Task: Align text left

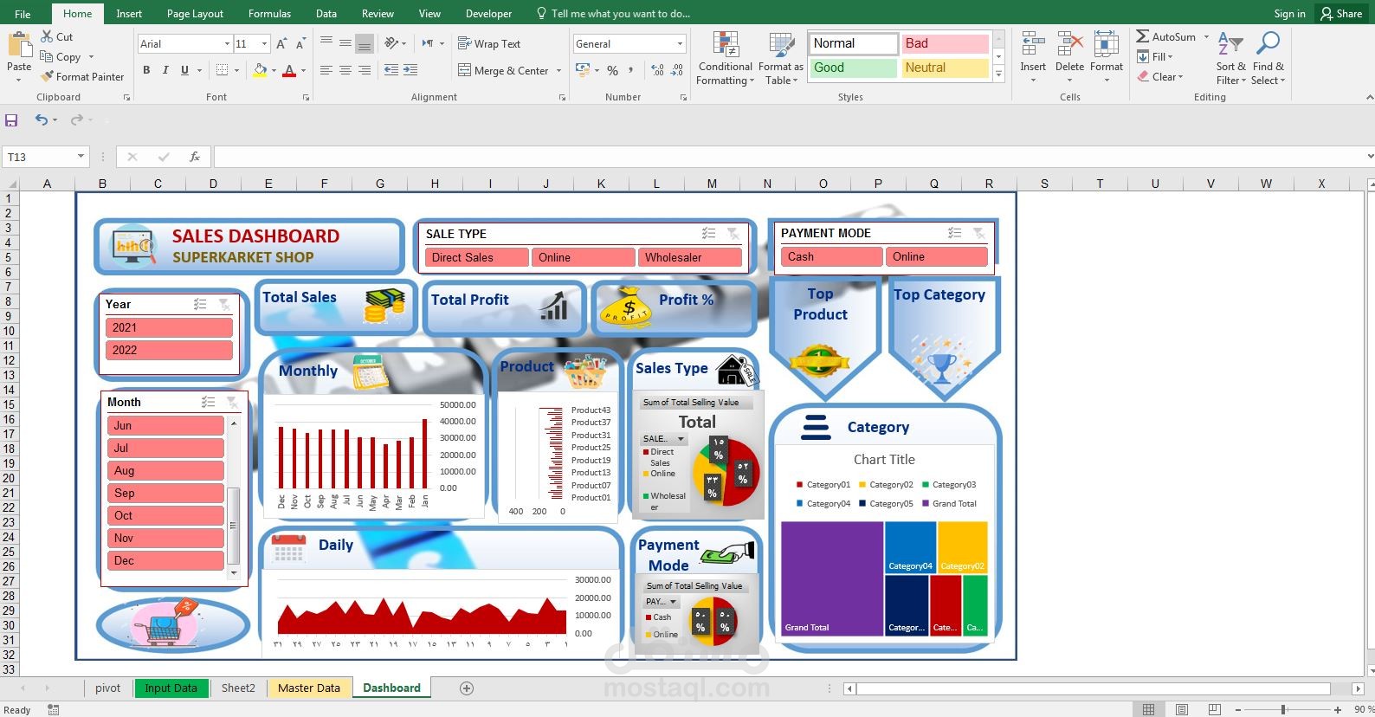Action: 326,70
